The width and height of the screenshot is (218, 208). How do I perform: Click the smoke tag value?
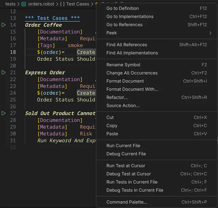click(75, 46)
